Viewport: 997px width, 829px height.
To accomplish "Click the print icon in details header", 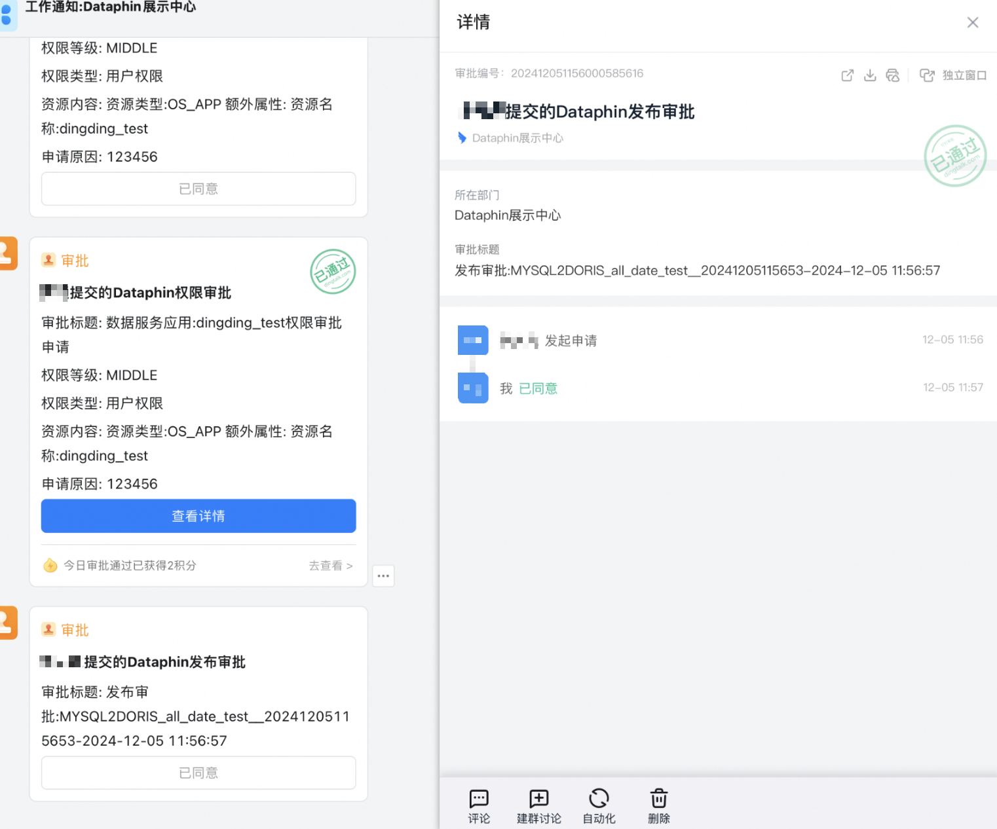I will (x=893, y=75).
